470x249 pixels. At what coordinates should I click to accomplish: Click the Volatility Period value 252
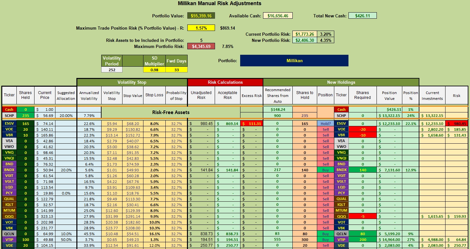tap(112, 70)
